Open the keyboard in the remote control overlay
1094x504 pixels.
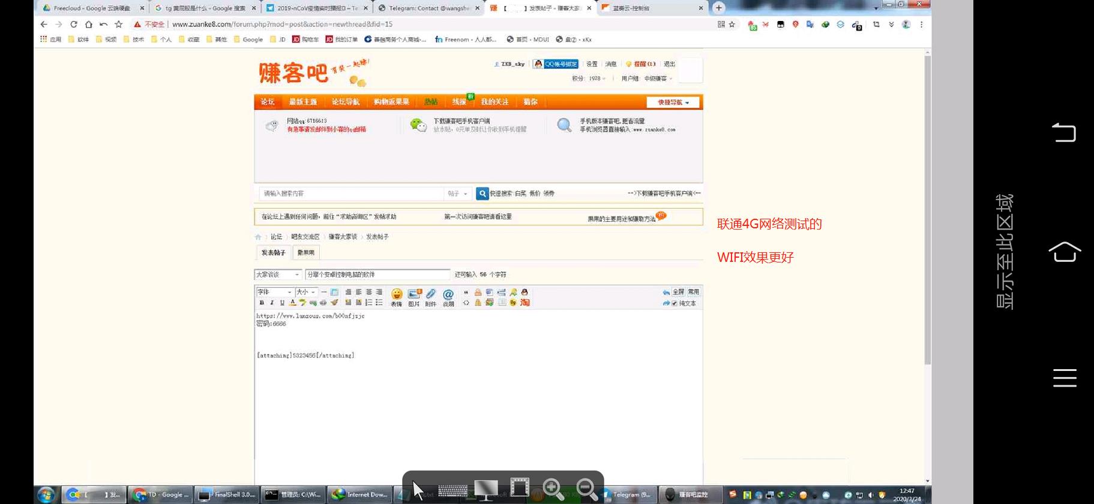pos(452,491)
